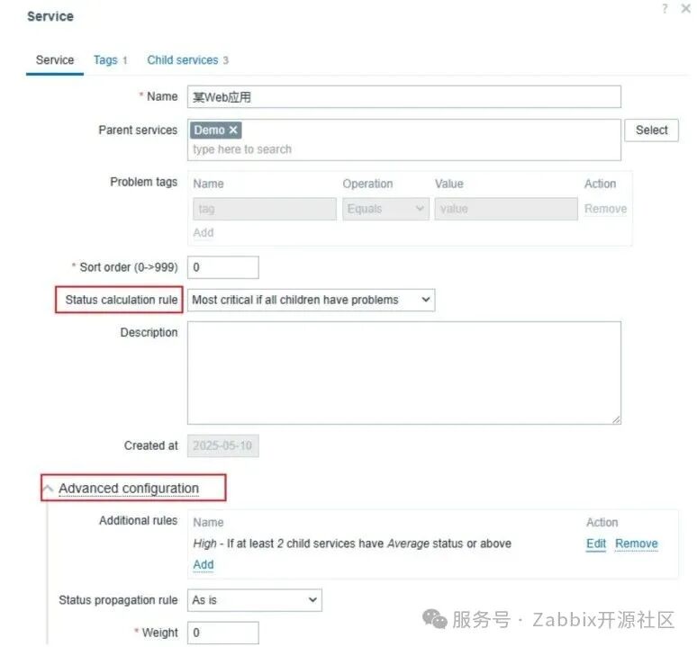This screenshot has width=697, height=647.
Task: Focus the Weight input field
Action: 223,633
